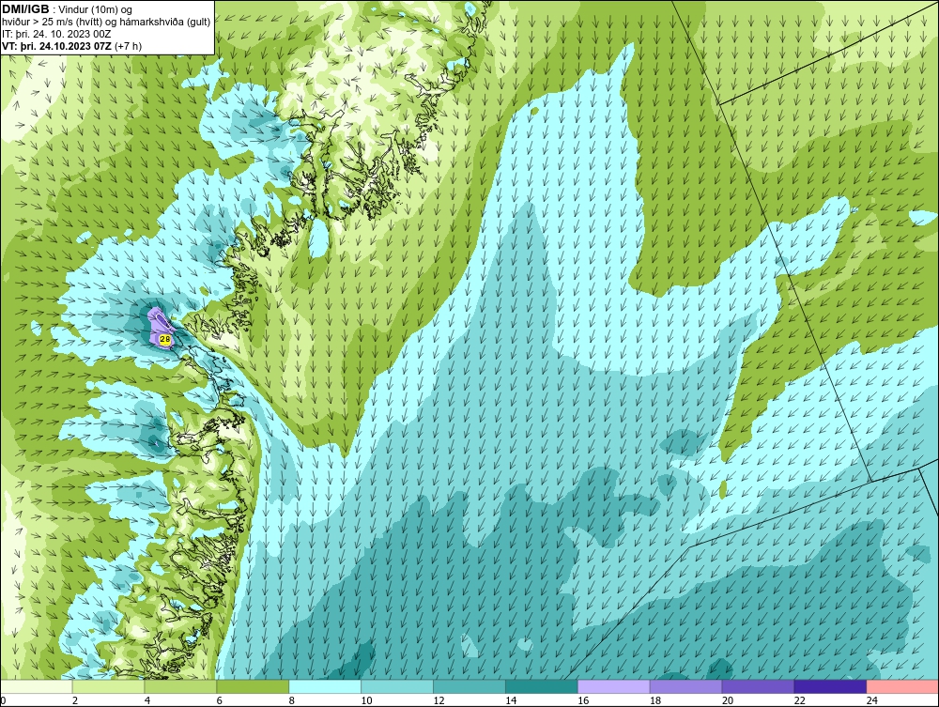Click the legend label 20

tap(728, 700)
